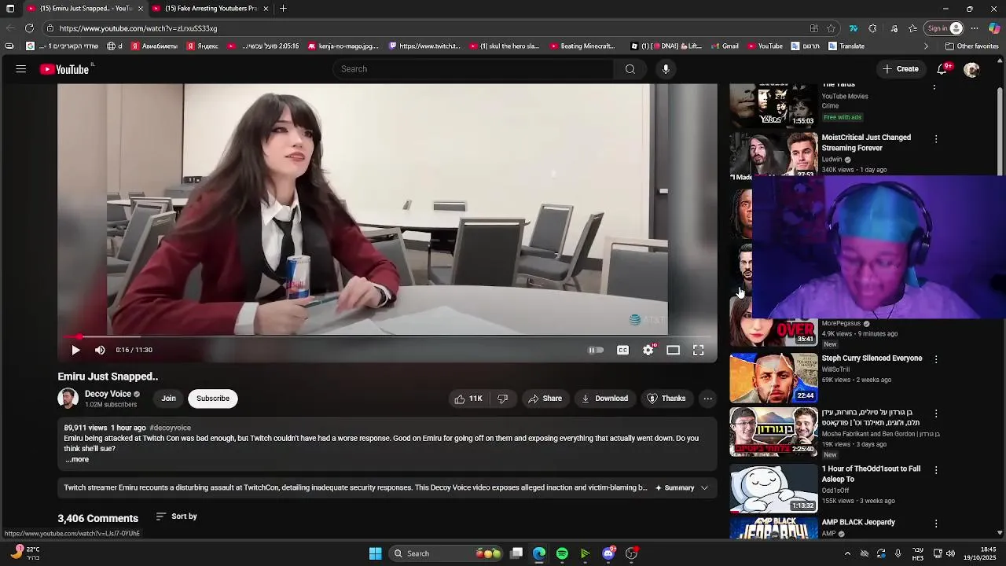Open the tab actions menu icon
1006x566 pixels.
(10, 9)
